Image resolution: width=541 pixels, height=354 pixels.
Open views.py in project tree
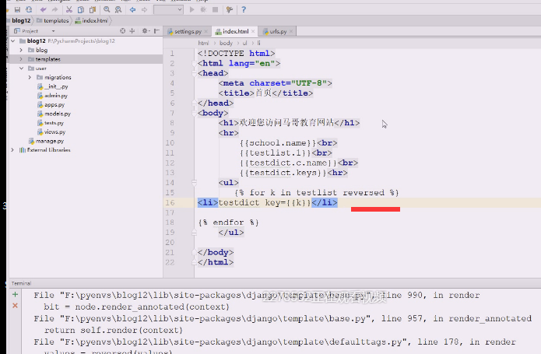point(54,132)
